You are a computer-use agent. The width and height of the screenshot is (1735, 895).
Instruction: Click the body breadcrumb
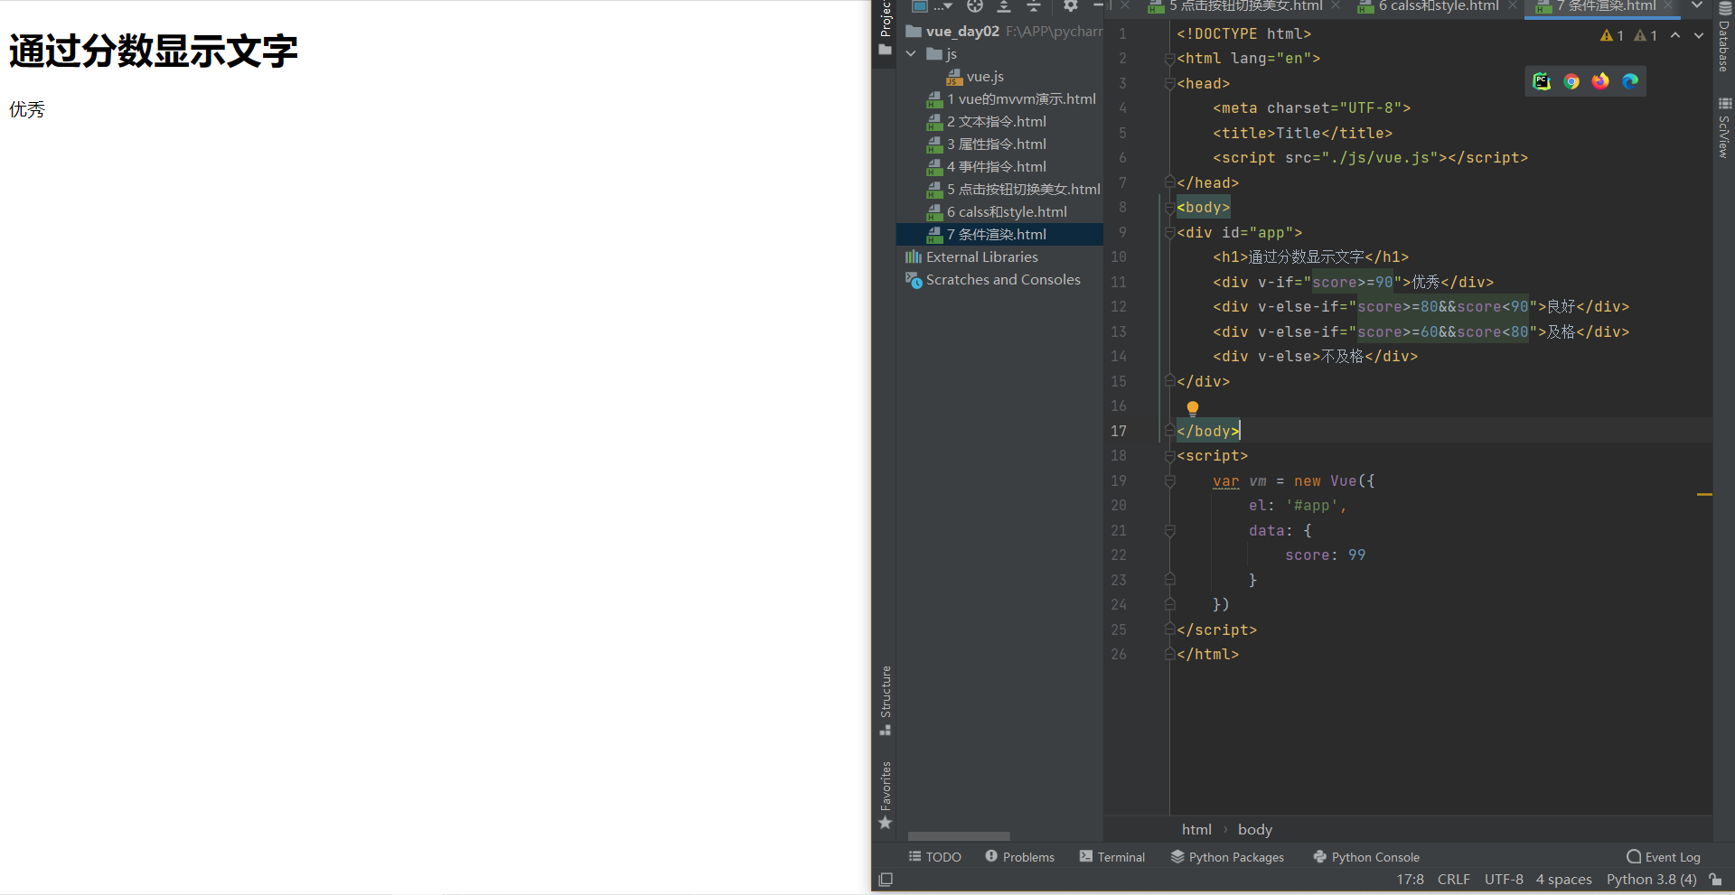(x=1254, y=829)
